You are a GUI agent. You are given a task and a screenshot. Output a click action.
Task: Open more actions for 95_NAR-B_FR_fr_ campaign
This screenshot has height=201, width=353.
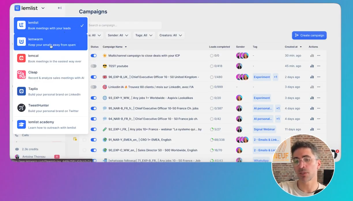pos(319,108)
